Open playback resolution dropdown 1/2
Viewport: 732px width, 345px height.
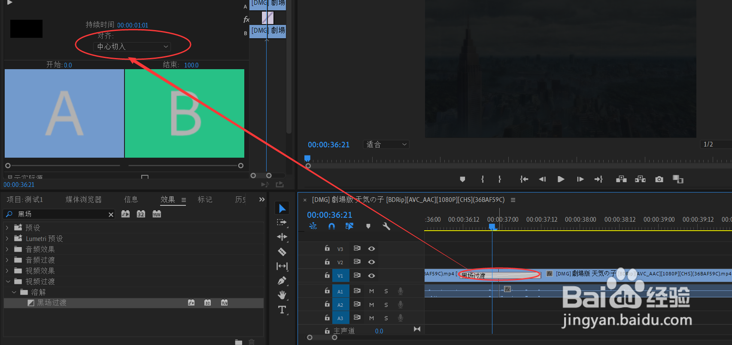716,144
